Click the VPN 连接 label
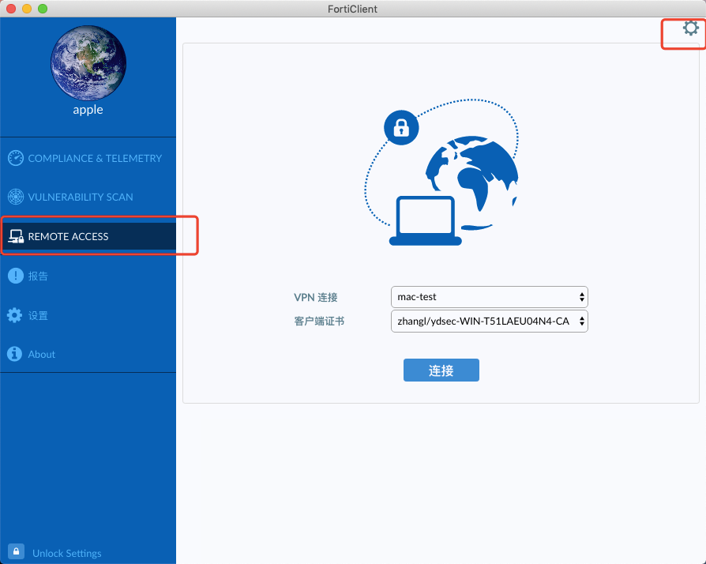Image resolution: width=706 pixels, height=564 pixels. (316, 297)
